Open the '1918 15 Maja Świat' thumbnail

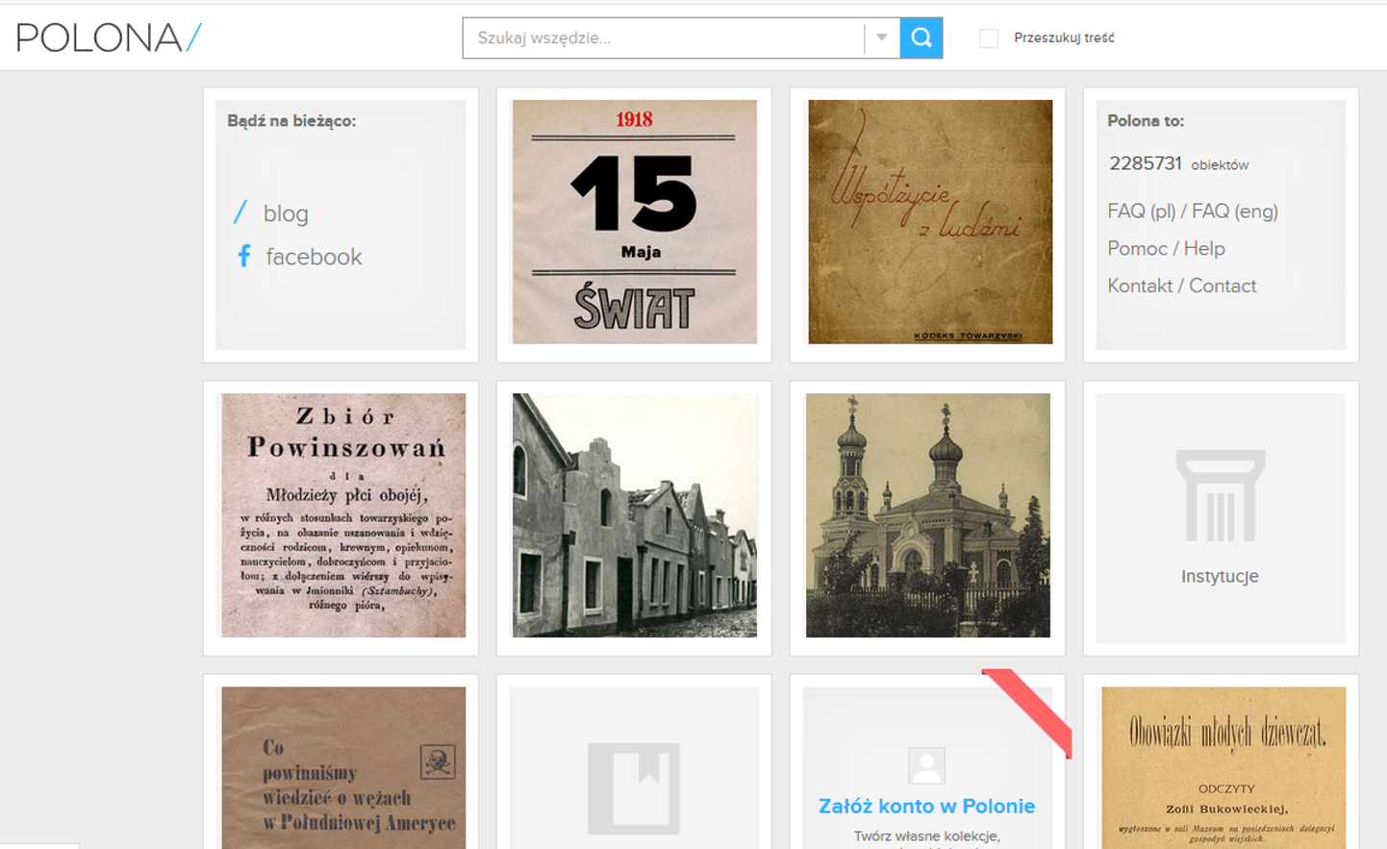(x=635, y=222)
